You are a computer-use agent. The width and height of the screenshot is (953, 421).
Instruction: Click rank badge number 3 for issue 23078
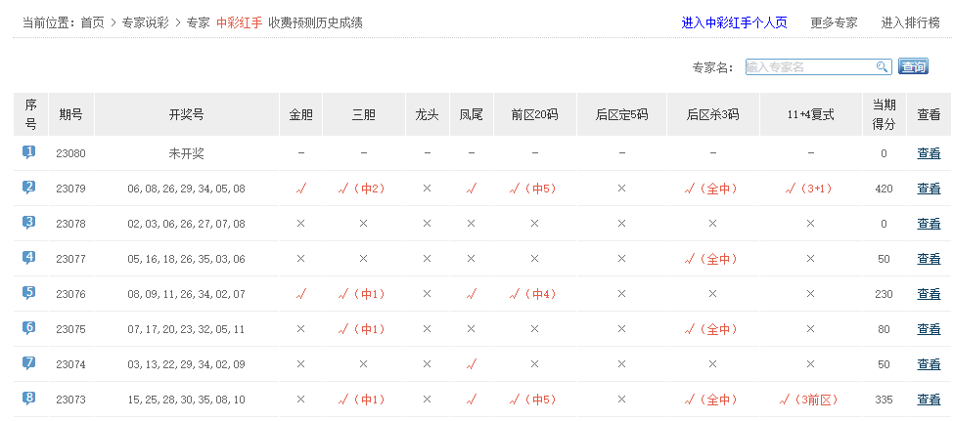(x=29, y=223)
